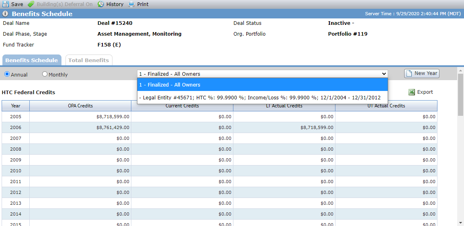The image size is (464, 226).
Task: Click the scrollbar up arrow
Action: tap(461, 70)
